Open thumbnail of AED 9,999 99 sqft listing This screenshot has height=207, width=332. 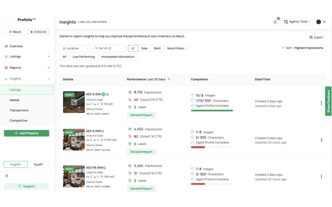pos(74,102)
